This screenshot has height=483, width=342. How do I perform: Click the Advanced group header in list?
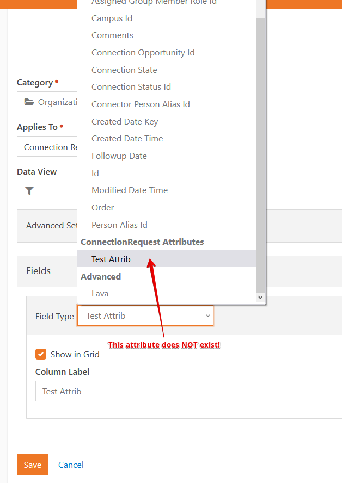[101, 276]
